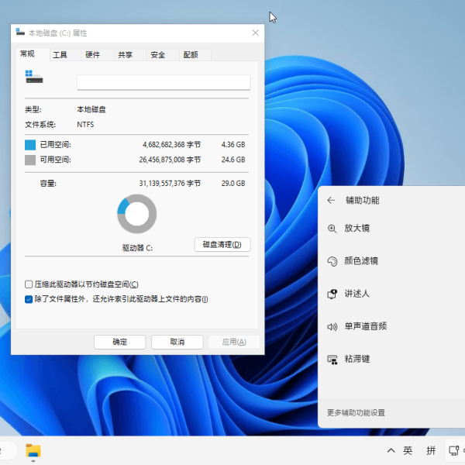The width and height of the screenshot is (465, 465).
Task: Click the 4.36 GB used size text
Action: (x=233, y=145)
